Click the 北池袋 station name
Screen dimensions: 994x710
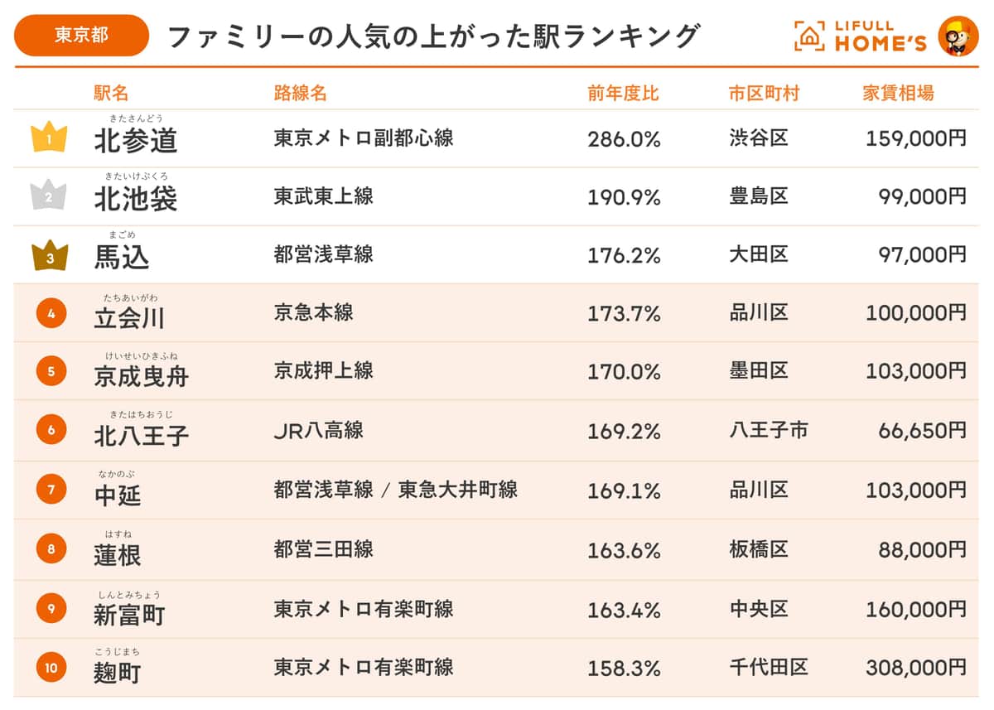tap(136, 198)
